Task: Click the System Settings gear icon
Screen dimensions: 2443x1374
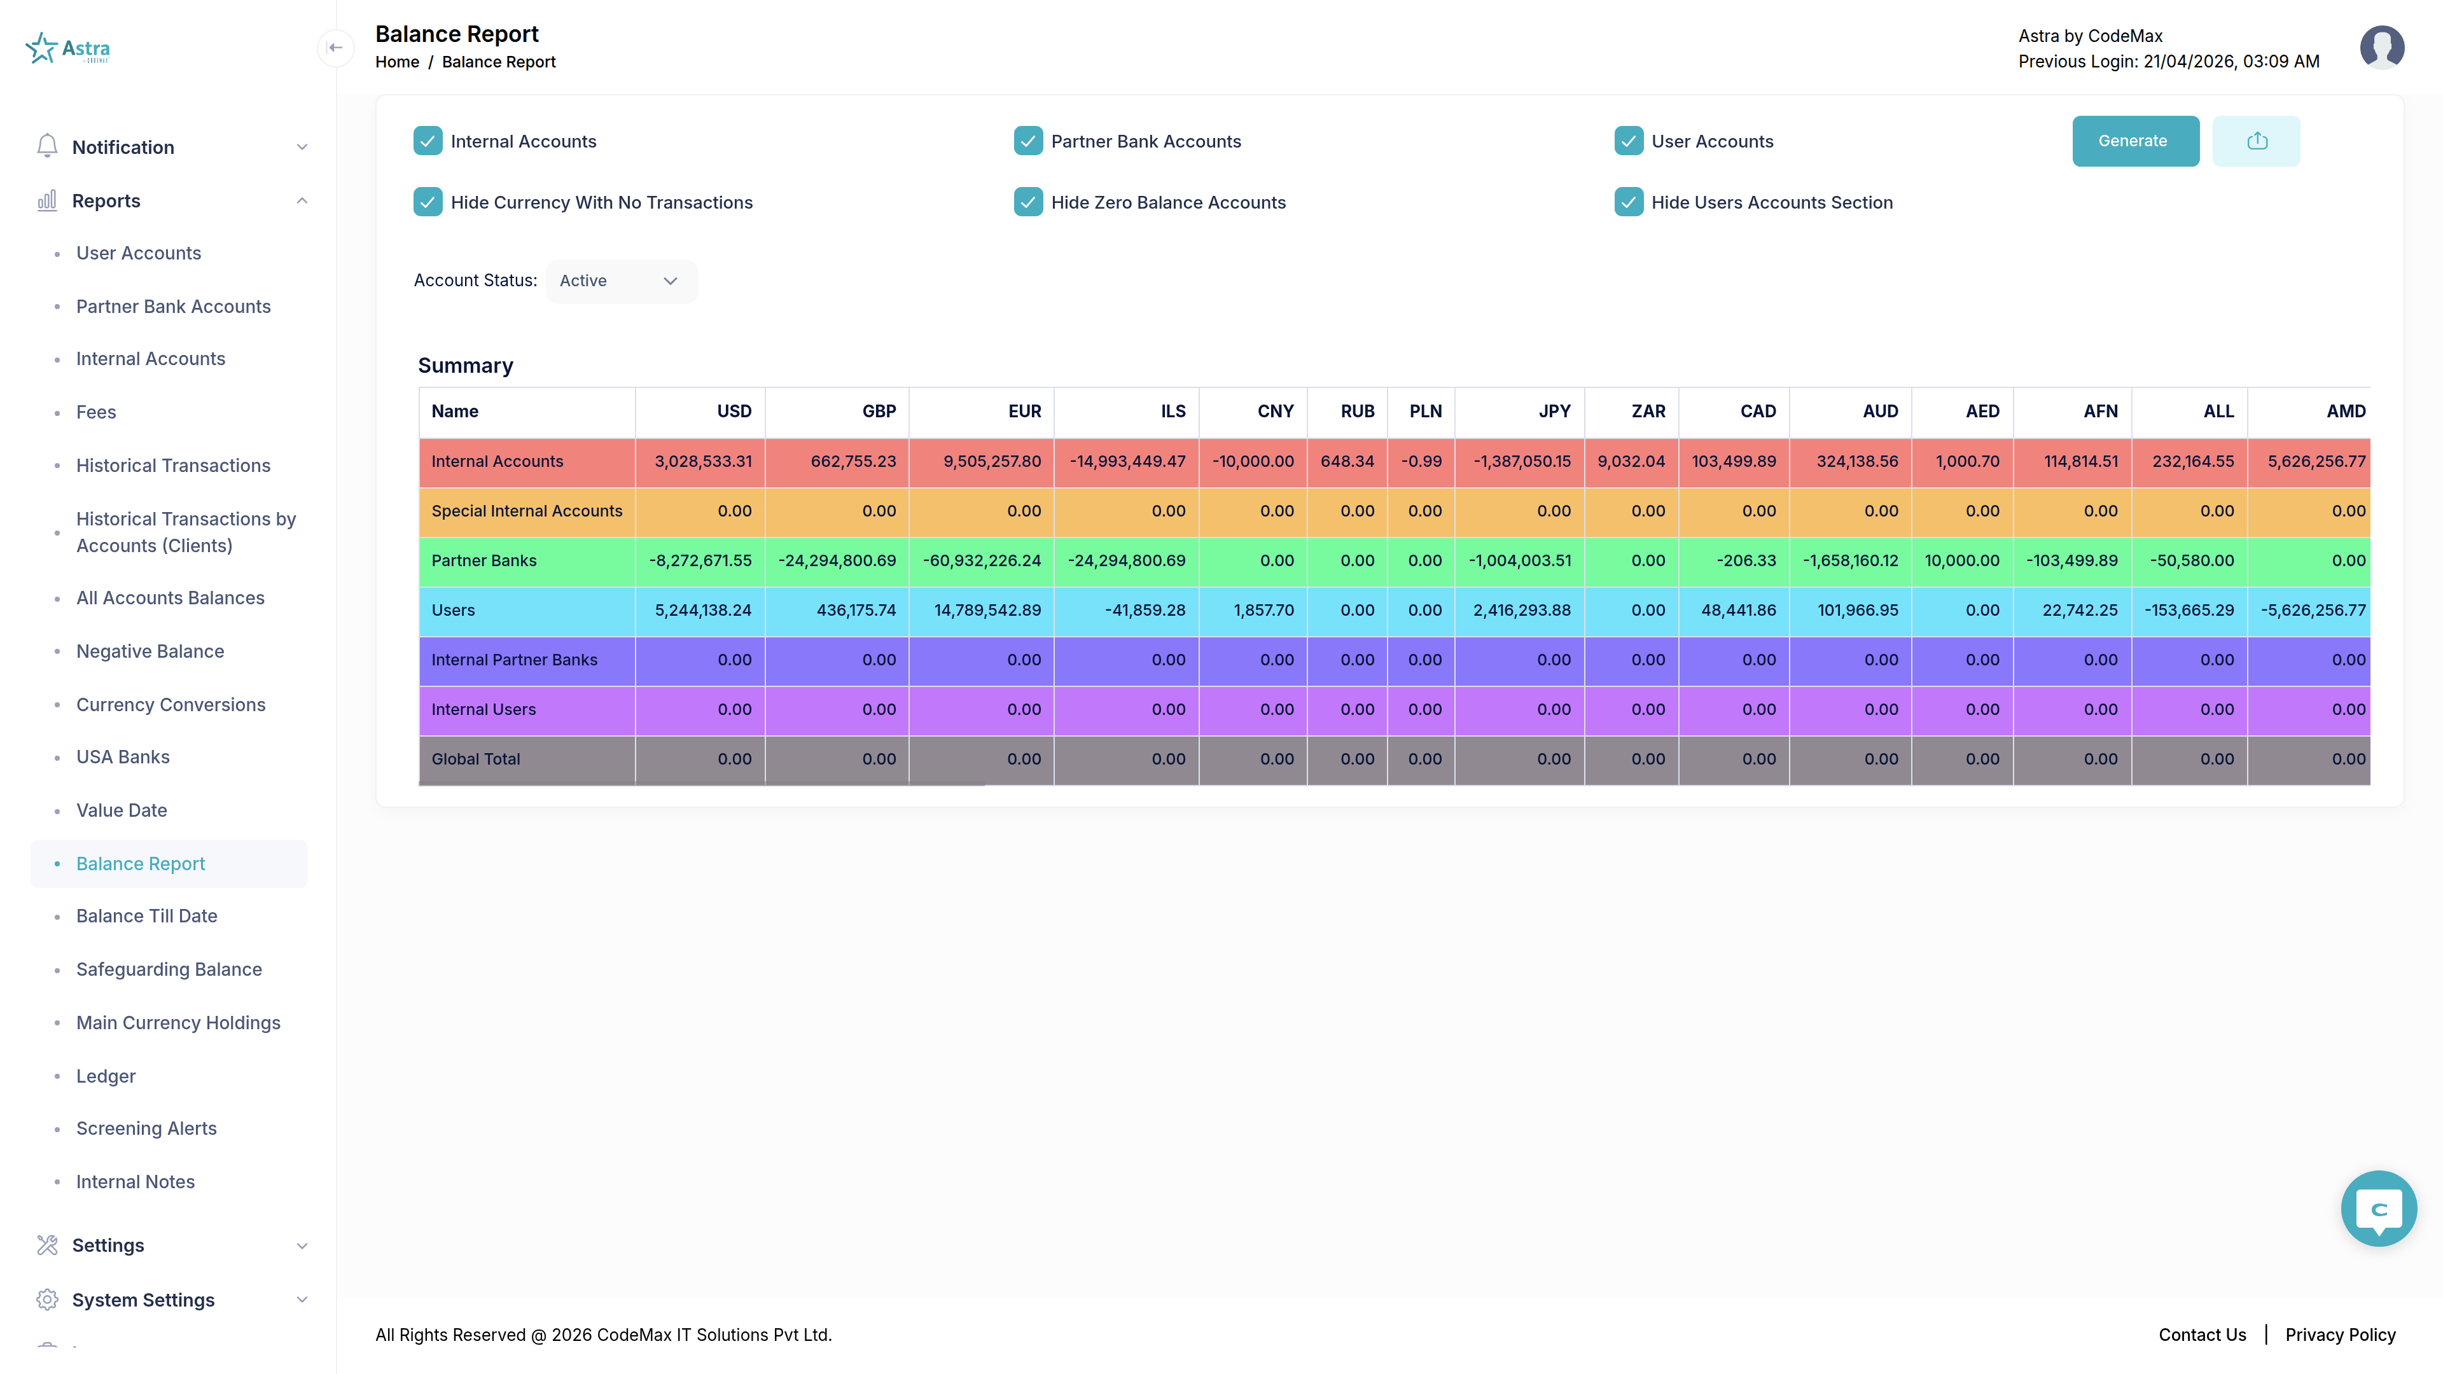Action: pyautogui.click(x=48, y=1299)
